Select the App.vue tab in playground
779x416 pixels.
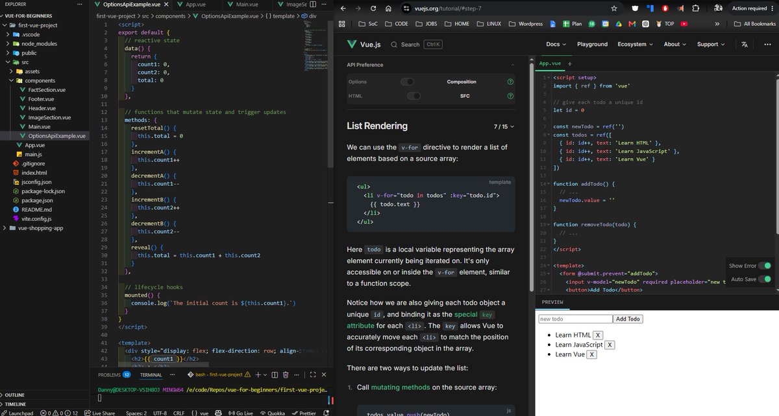click(550, 64)
